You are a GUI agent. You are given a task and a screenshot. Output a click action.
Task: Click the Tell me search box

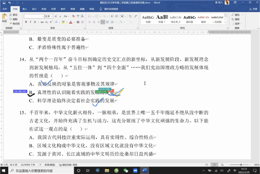tap(109, 9)
